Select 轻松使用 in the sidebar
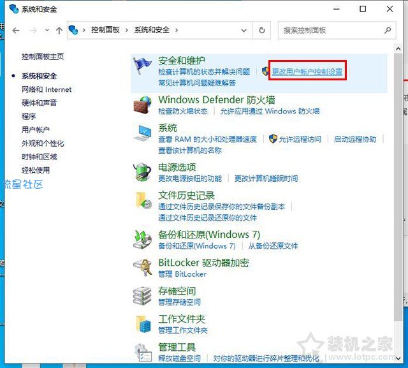 point(36,170)
